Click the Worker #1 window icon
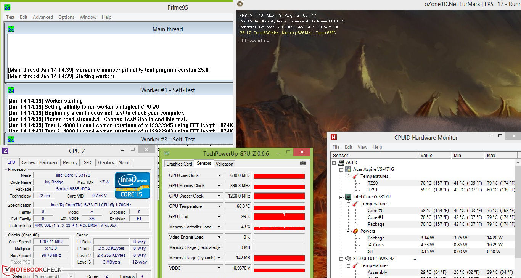 click(x=11, y=90)
